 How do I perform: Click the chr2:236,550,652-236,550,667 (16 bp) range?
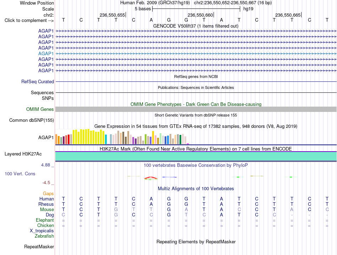[x=233, y=3]
